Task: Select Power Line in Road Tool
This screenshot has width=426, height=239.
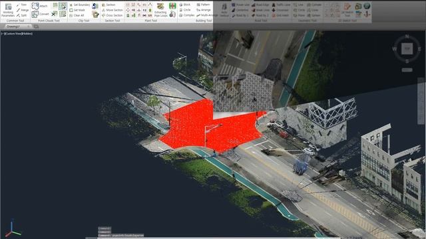Action: click(240, 5)
